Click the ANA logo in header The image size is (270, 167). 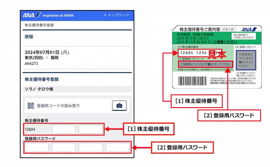point(32,15)
